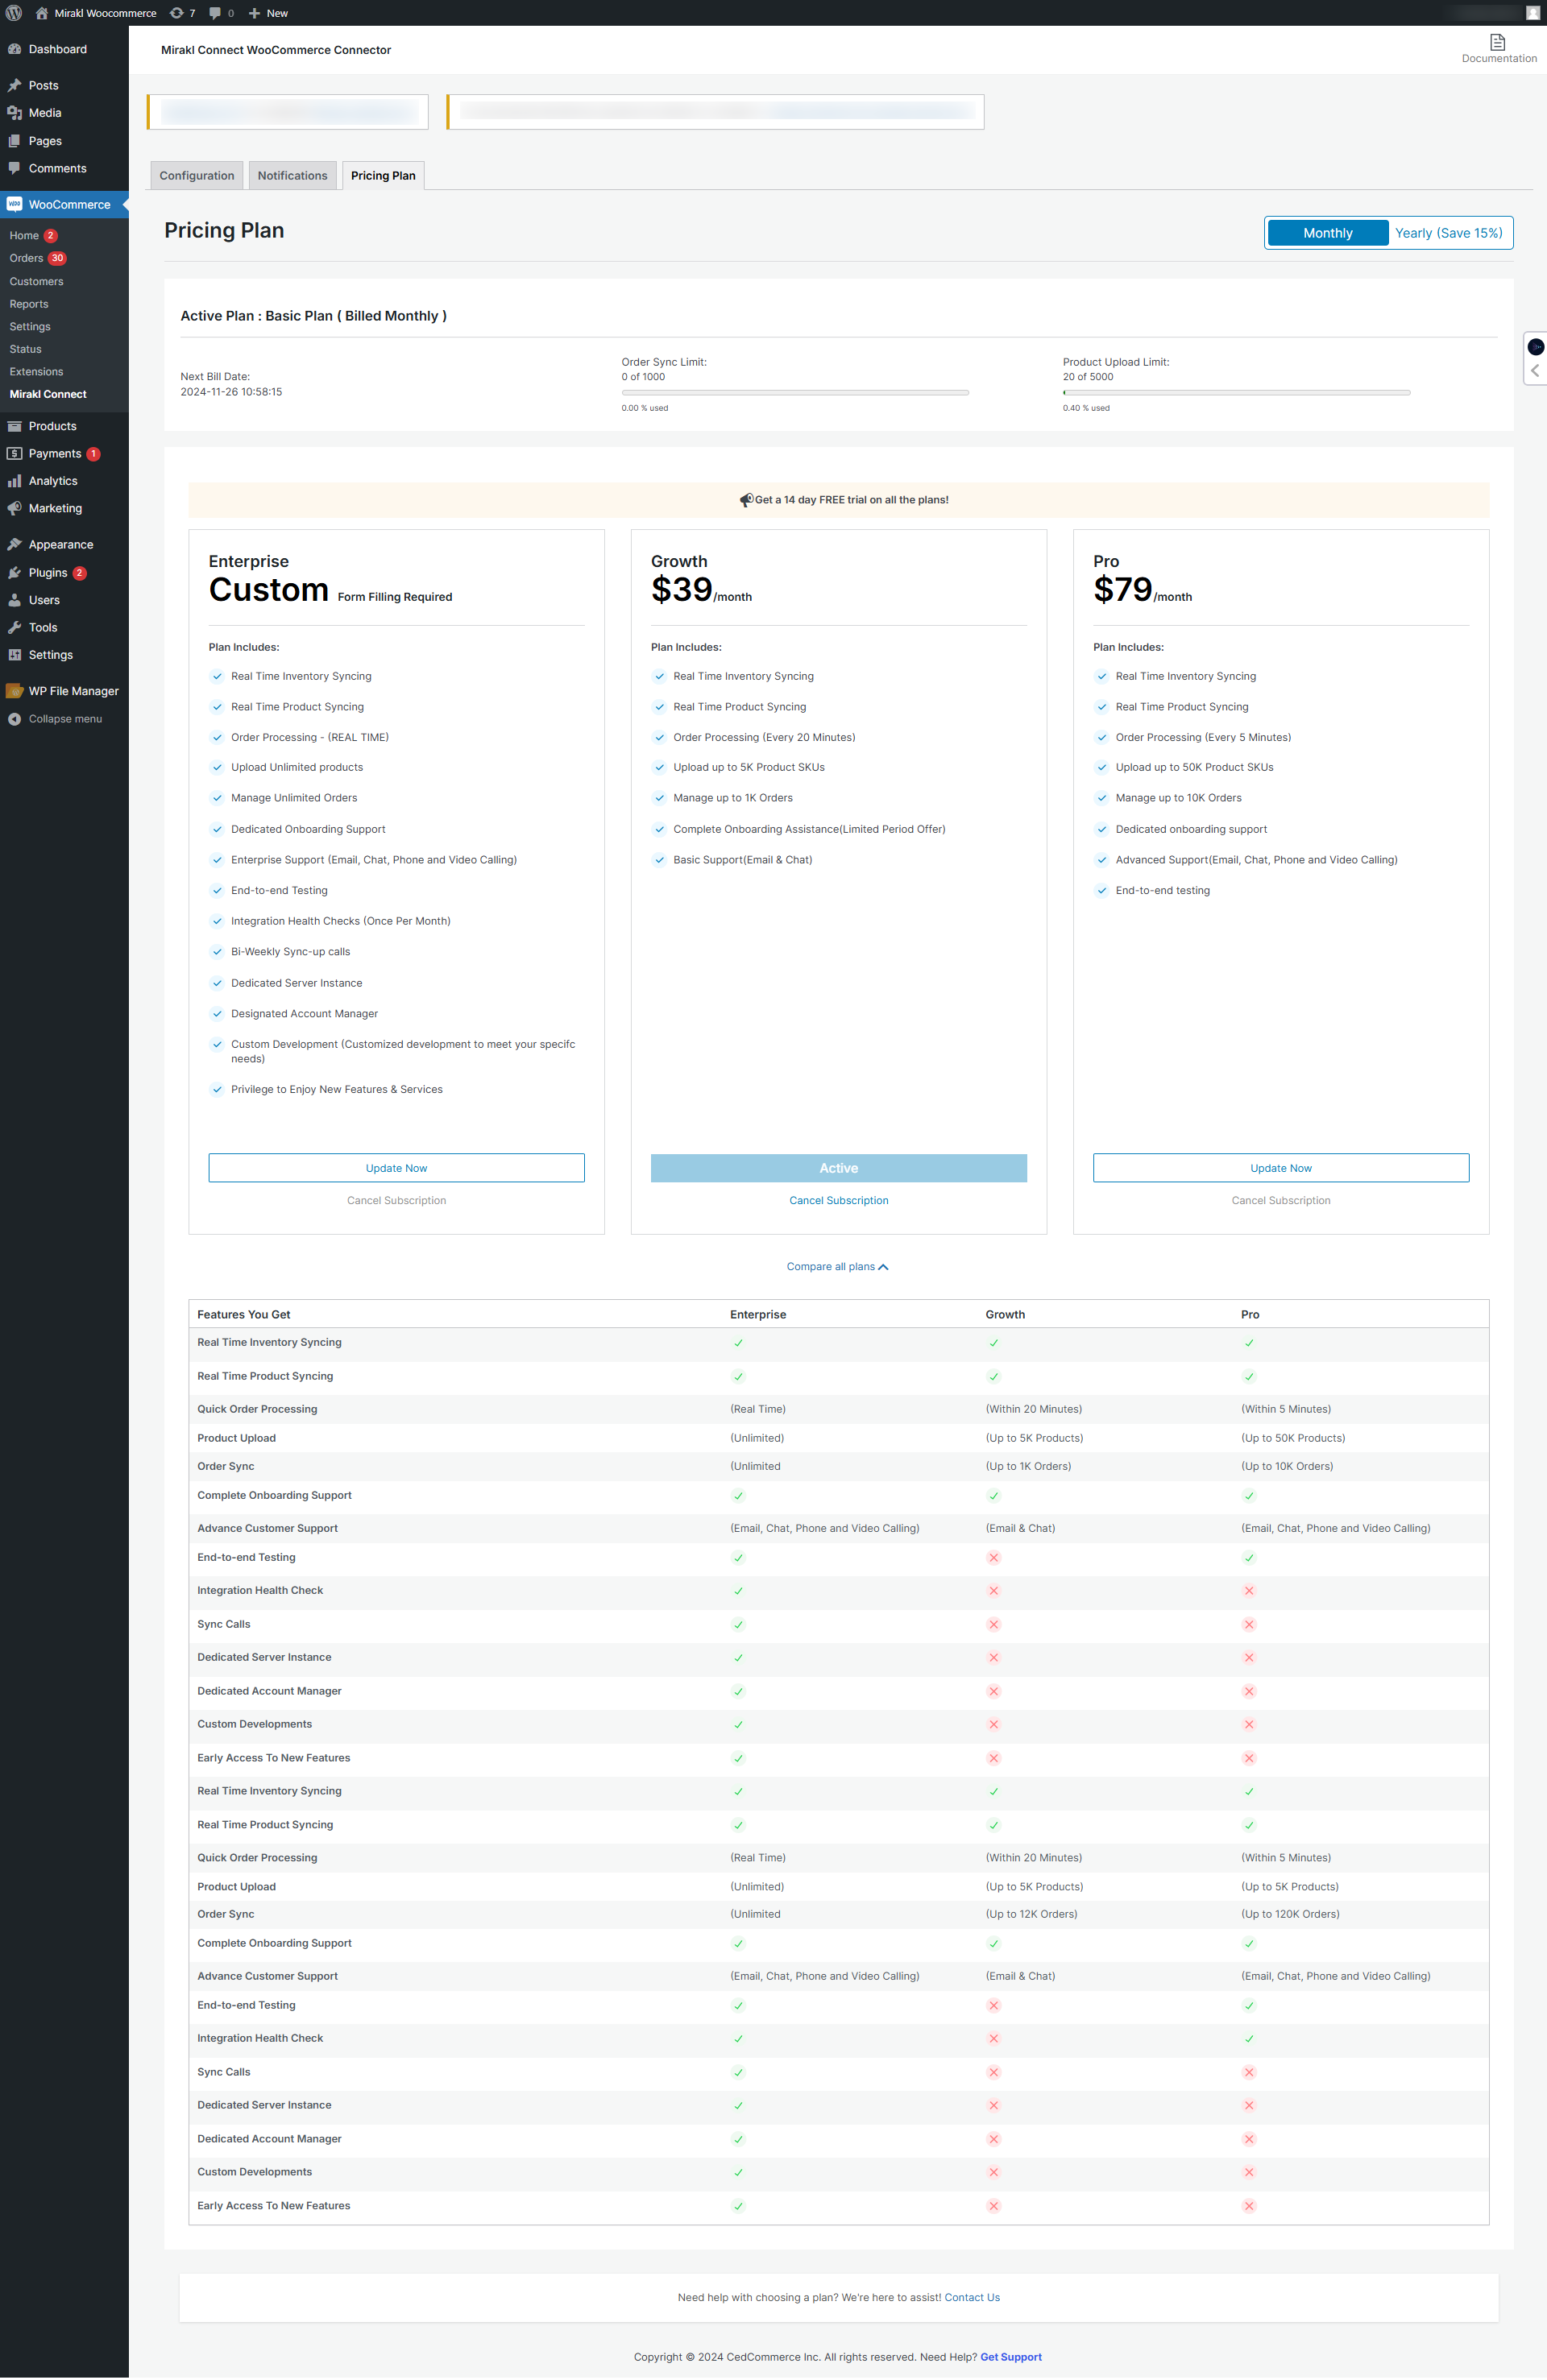The width and height of the screenshot is (1547, 2380).
Task: Open the Documentation icon
Action: pyautogui.click(x=1497, y=42)
